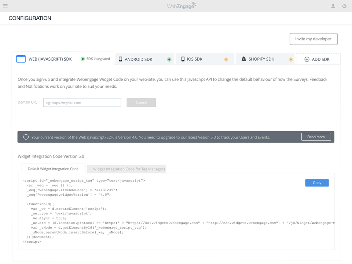Switch to Android SDK tab

[x=145, y=59]
